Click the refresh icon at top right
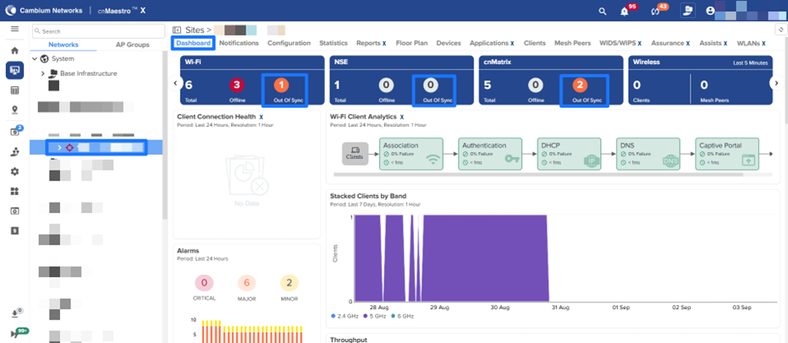788x343 pixels. [780, 30]
